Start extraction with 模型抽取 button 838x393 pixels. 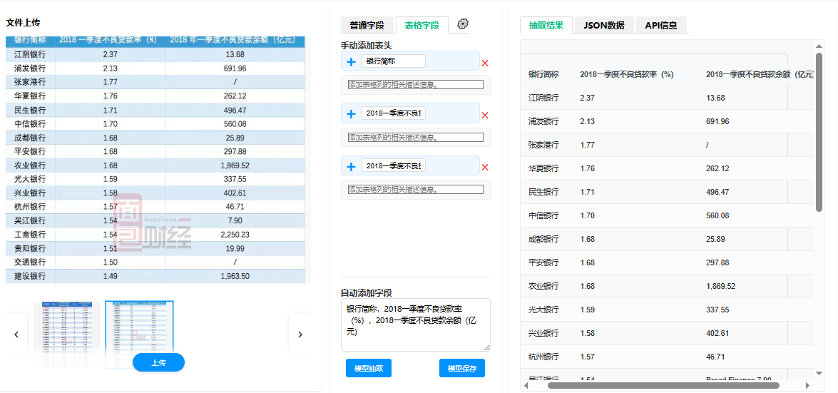[369, 369]
